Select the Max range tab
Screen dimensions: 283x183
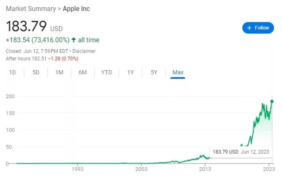pos(178,72)
